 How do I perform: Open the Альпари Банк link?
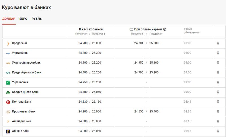[x=21, y=121]
